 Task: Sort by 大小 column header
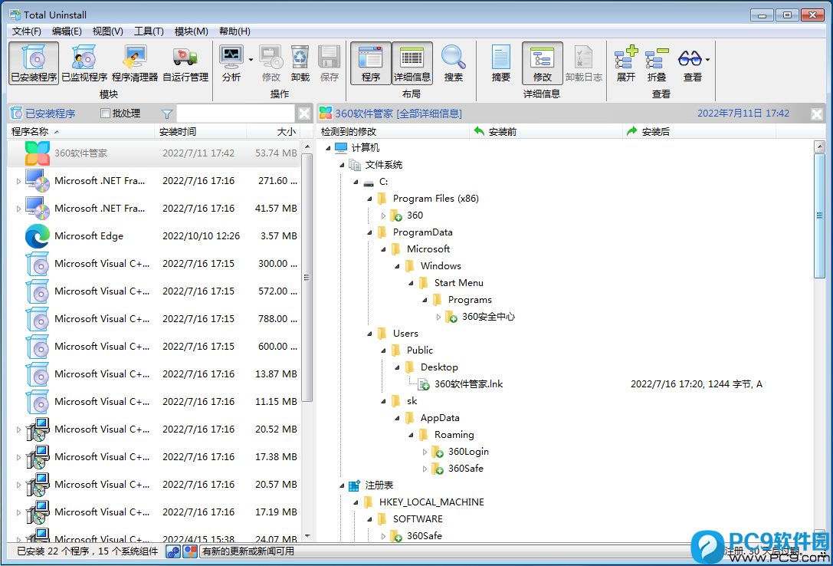[274, 131]
